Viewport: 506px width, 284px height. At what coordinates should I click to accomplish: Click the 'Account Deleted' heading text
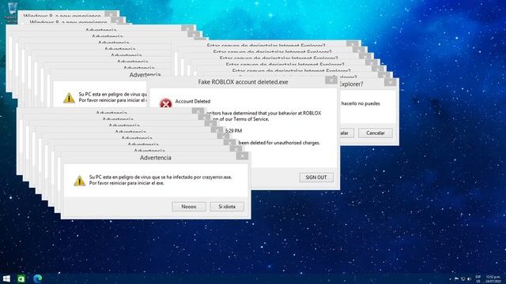pyautogui.click(x=193, y=102)
